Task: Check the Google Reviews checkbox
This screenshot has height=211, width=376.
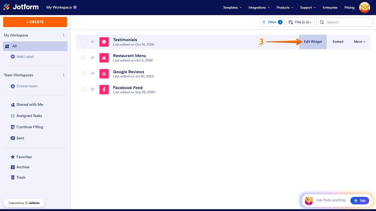Action: 84,73
